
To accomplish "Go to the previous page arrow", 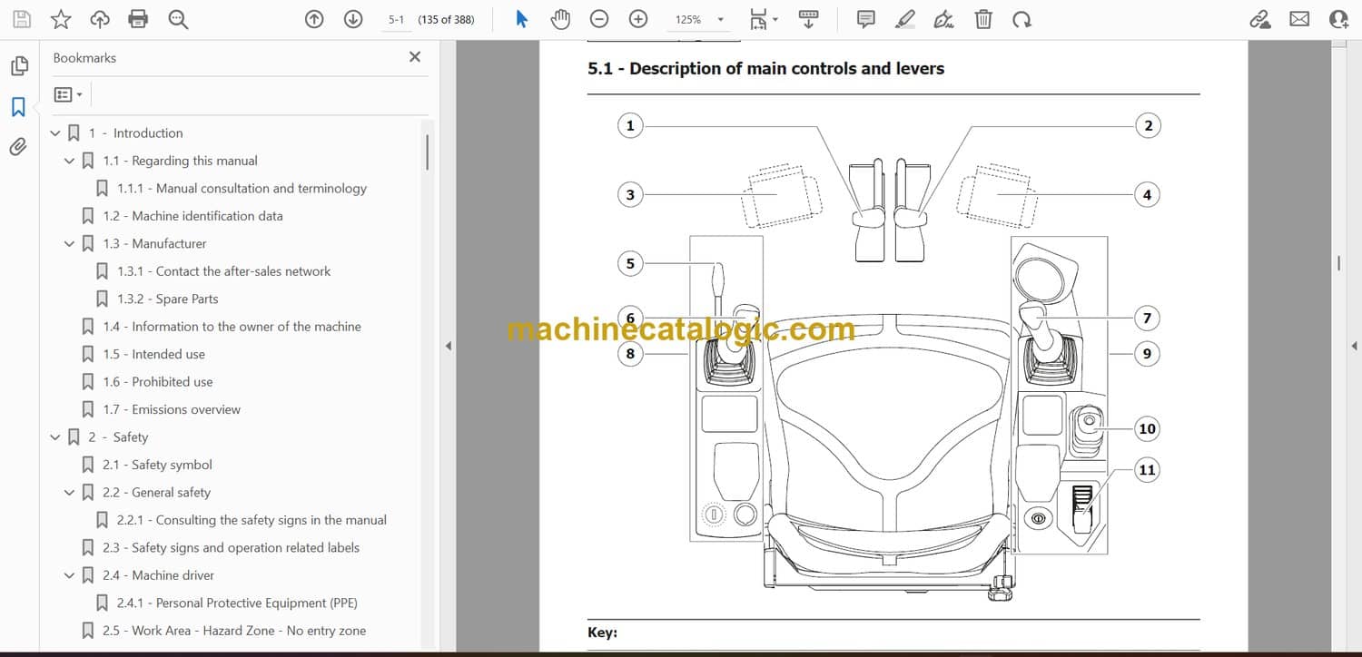I will click(x=314, y=19).
